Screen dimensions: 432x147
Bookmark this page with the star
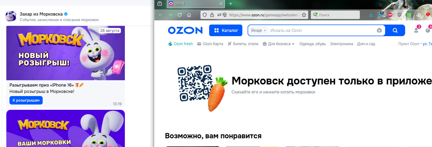pyautogui.click(x=304, y=15)
